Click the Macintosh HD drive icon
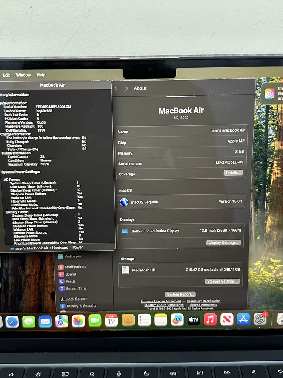The width and height of the screenshot is (283, 378). 125,270
